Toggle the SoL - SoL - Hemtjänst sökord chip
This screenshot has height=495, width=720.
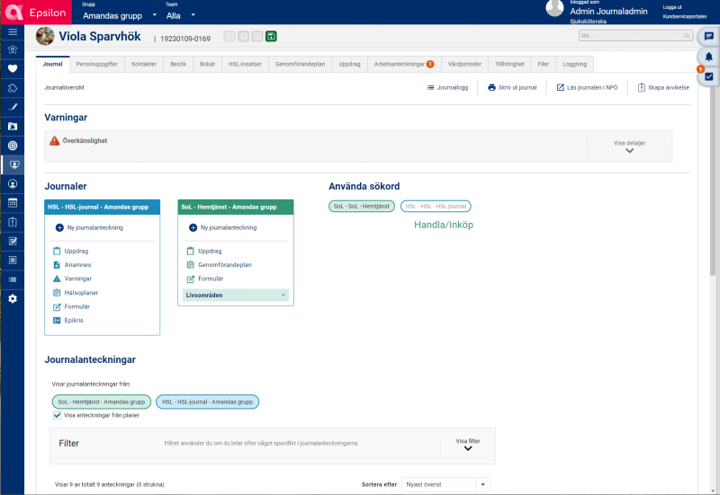pyautogui.click(x=362, y=207)
